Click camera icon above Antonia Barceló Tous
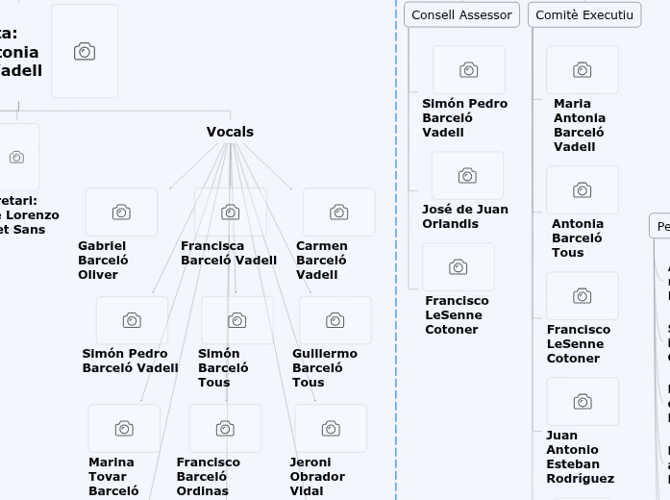670x500 pixels. [582, 190]
